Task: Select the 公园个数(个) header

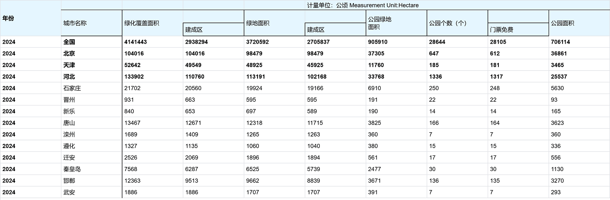Action: pos(447,23)
